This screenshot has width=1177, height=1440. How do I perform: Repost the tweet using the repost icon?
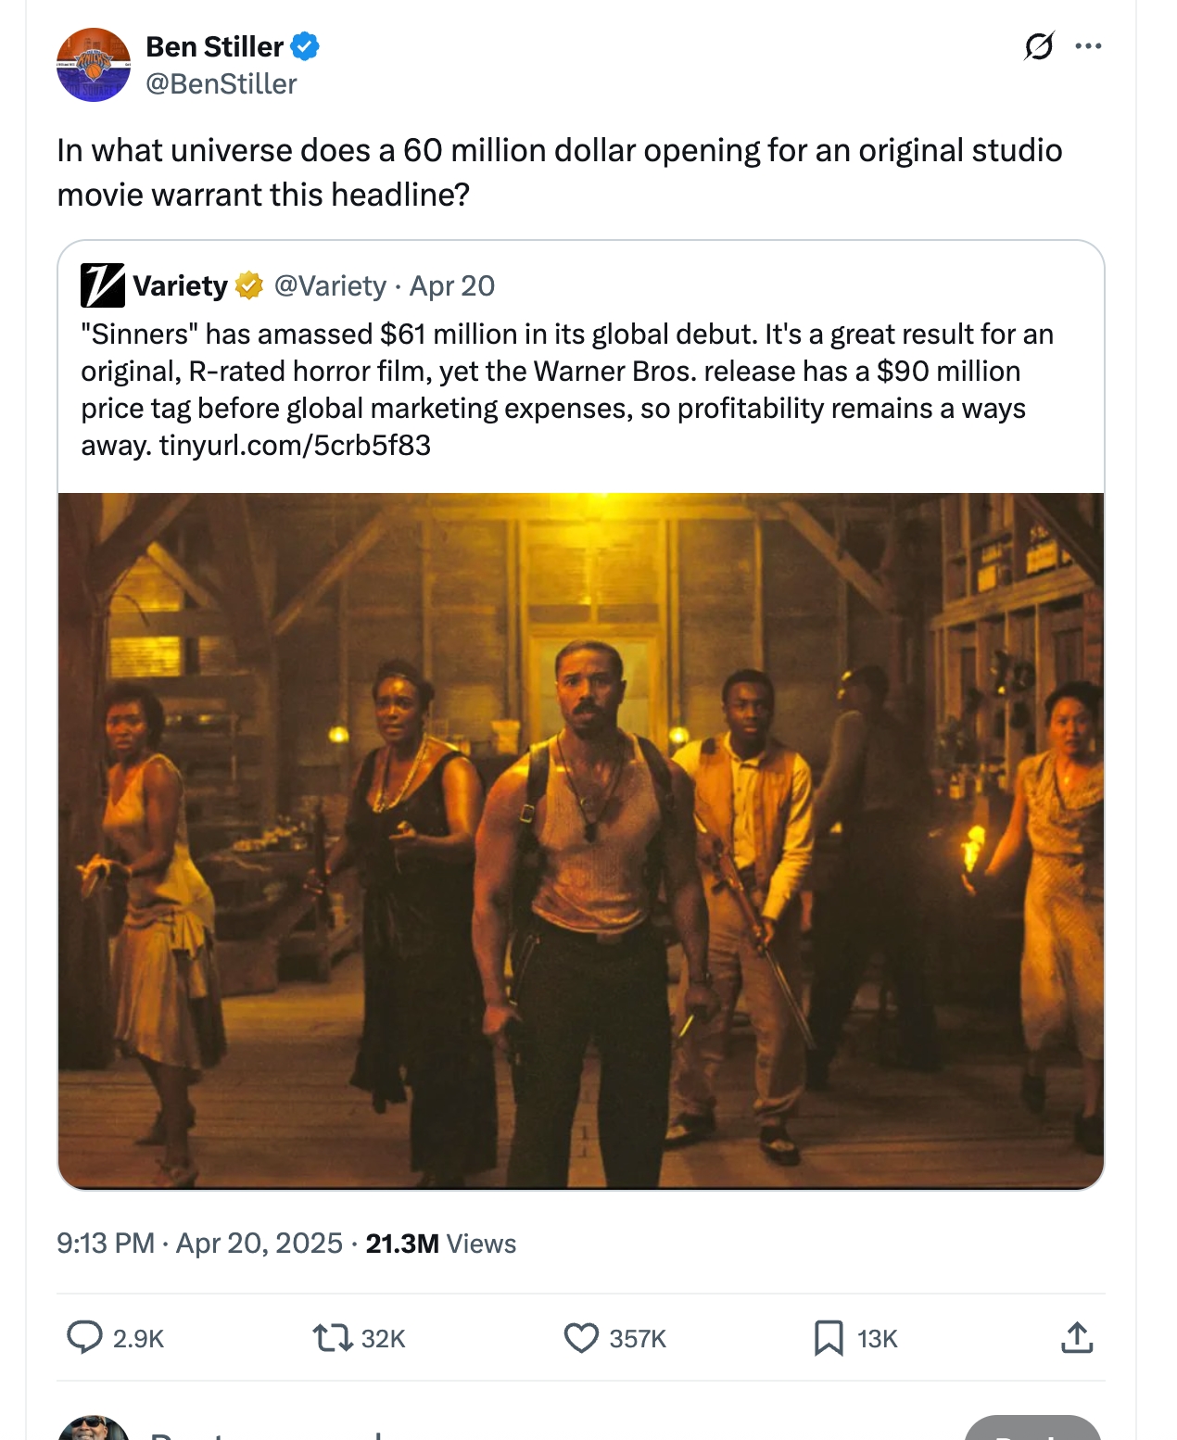332,1337
